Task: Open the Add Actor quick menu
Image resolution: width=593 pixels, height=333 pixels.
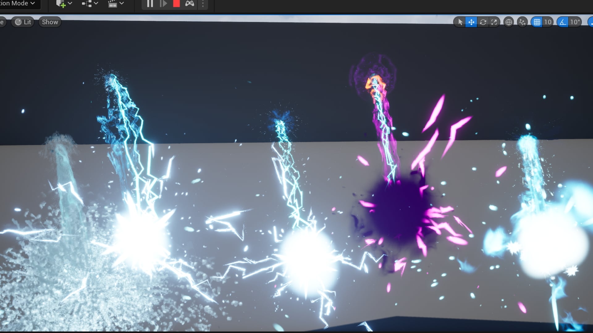Action: pos(61,3)
